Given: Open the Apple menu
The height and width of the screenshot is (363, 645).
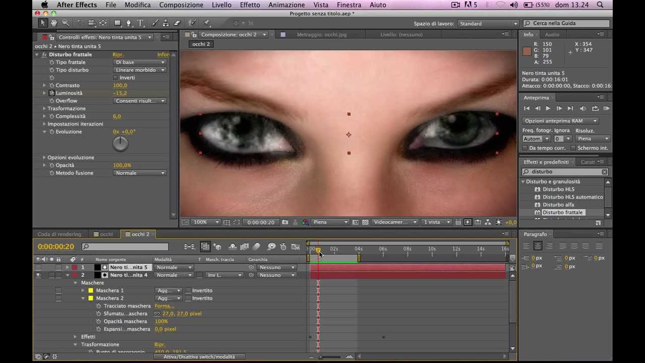Looking at the screenshot, I should pyautogui.click(x=44, y=5).
